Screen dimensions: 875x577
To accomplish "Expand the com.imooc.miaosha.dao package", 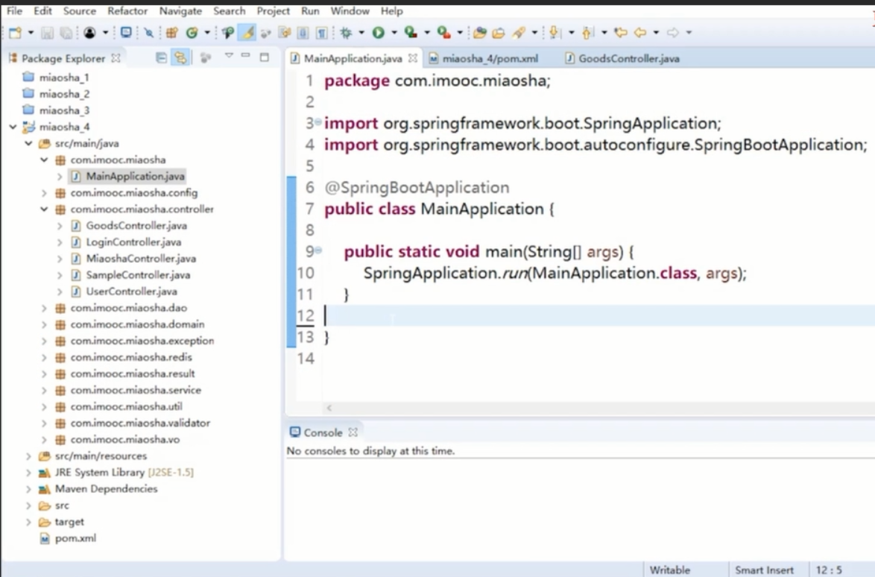I will pos(44,308).
